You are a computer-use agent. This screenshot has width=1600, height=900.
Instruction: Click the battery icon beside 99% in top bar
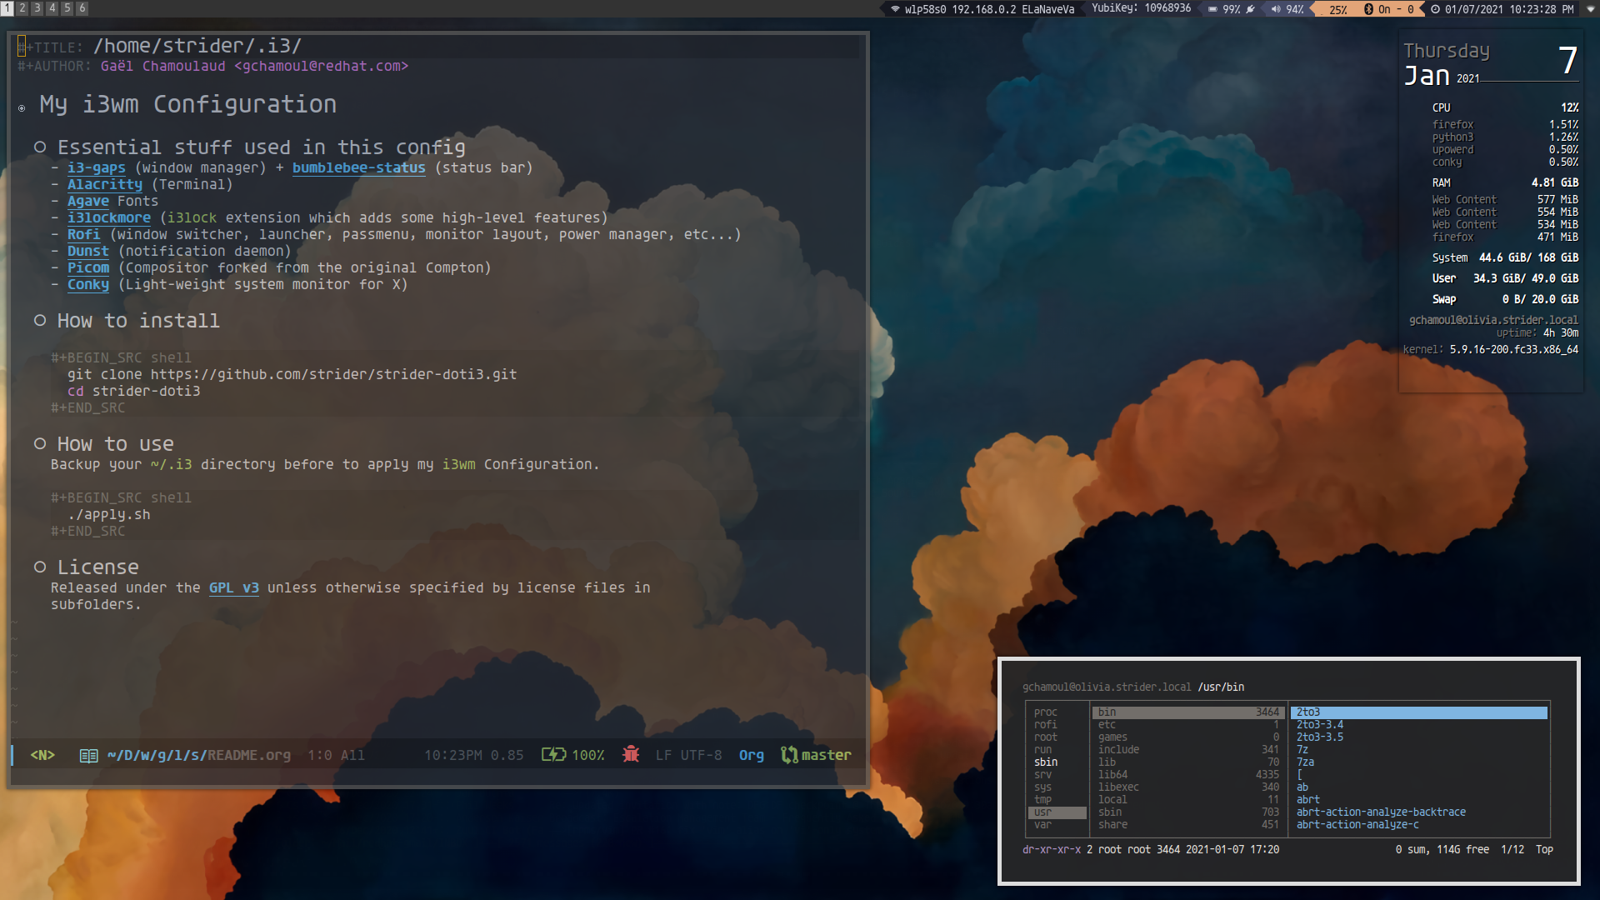pos(1212,9)
